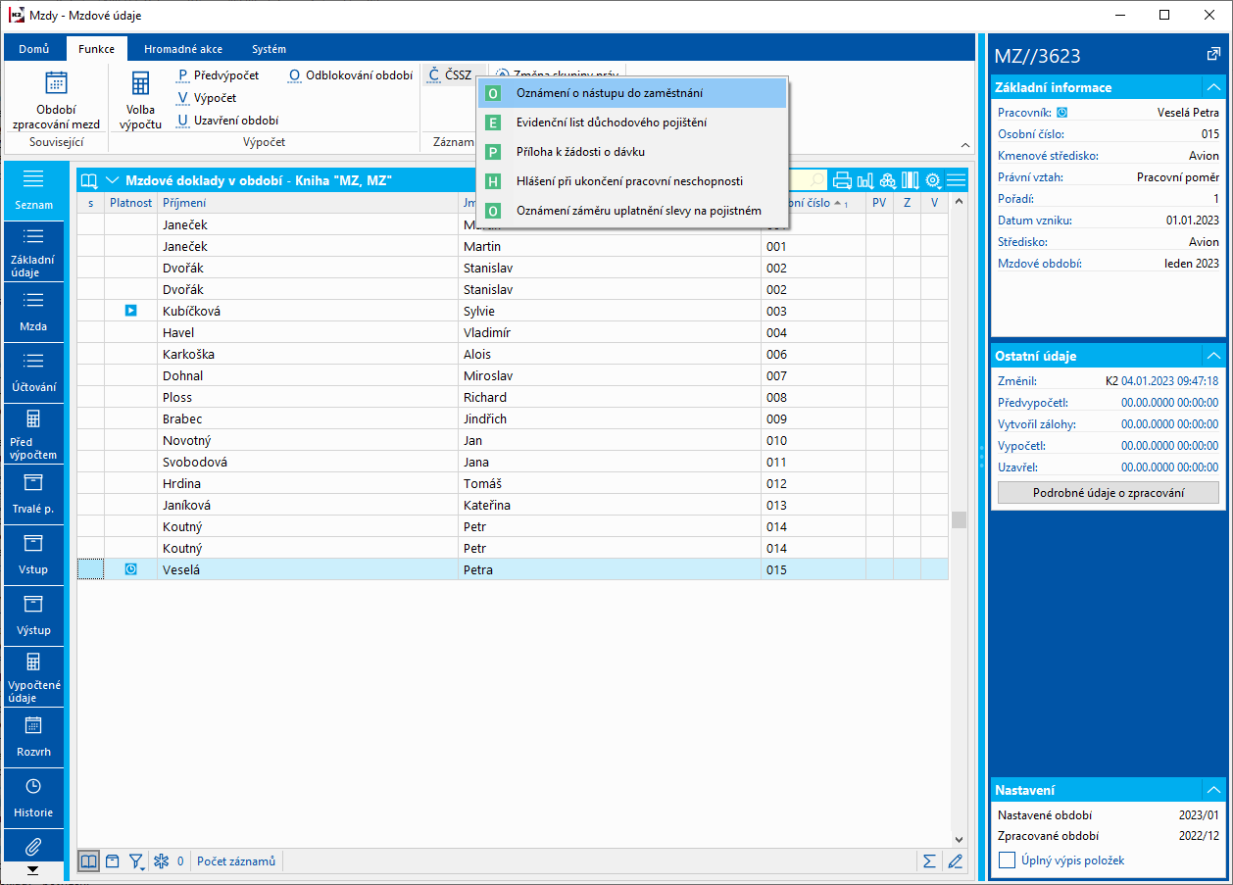
Task: Open Historie clock in sidebar
Action: click(33, 799)
